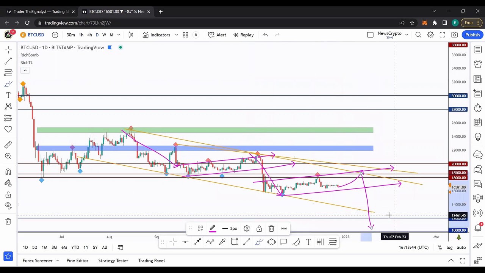Open the XABCD pattern tools
This screenshot has width=485, height=273.
click(8, 107)
